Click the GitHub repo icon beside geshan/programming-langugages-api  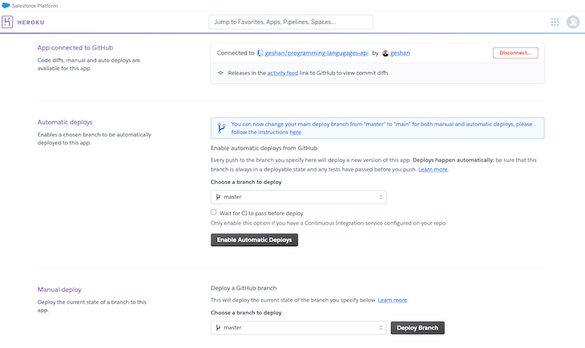click(260, 53)
